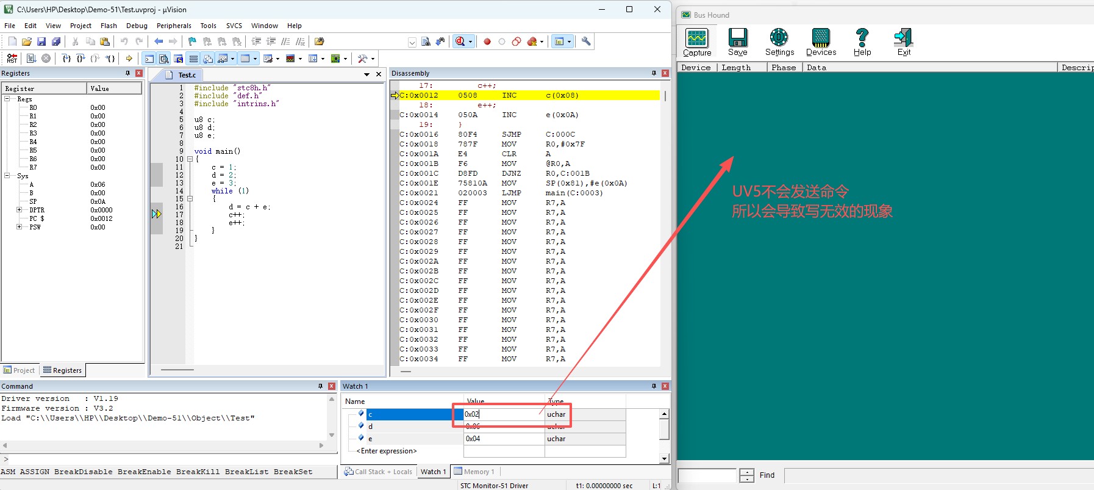Open the Peripherals menu

pos(174,26)
